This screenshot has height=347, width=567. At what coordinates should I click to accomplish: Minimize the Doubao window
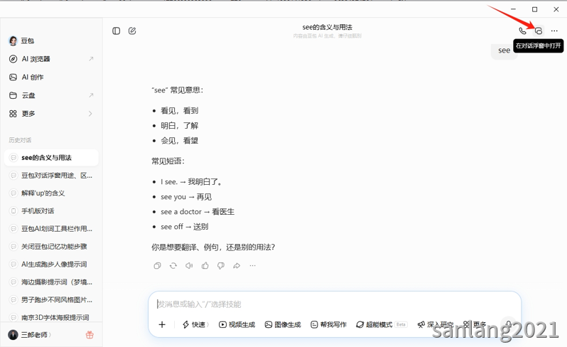(514, 9)
